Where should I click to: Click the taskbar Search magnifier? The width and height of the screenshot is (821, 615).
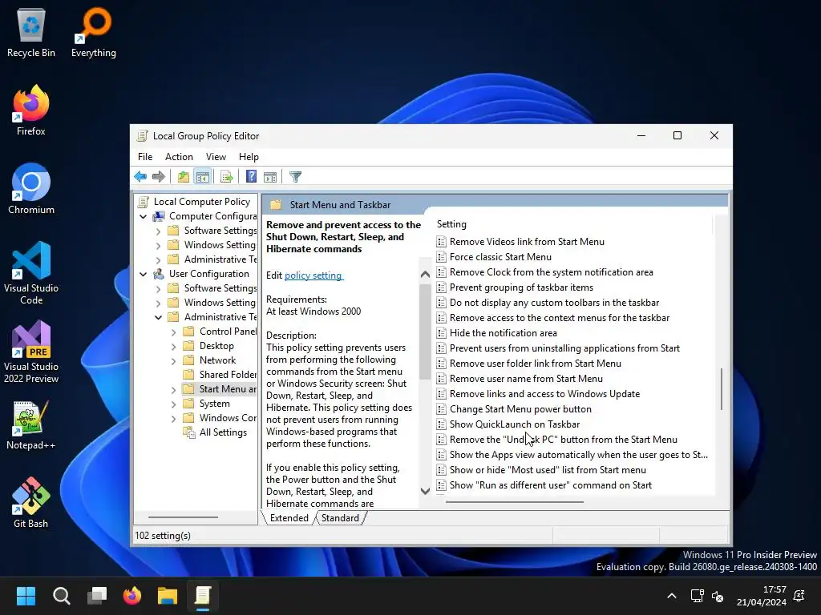61,596
